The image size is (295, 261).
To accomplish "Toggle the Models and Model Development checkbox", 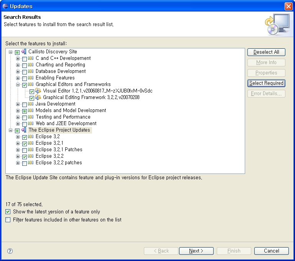I will 25,111.
